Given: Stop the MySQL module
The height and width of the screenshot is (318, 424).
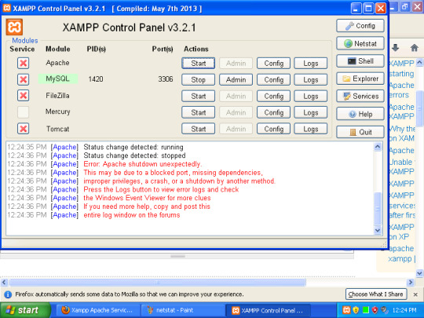Looking at the screenshot, I should [198, 80].
